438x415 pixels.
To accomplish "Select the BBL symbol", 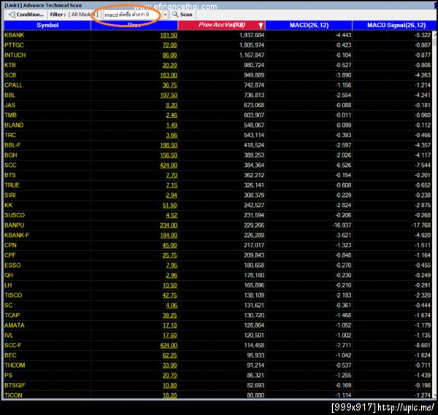I will click(x=9, y=95).
